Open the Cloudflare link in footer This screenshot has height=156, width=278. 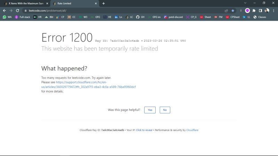pyautogui.click(x=192, y=130)
